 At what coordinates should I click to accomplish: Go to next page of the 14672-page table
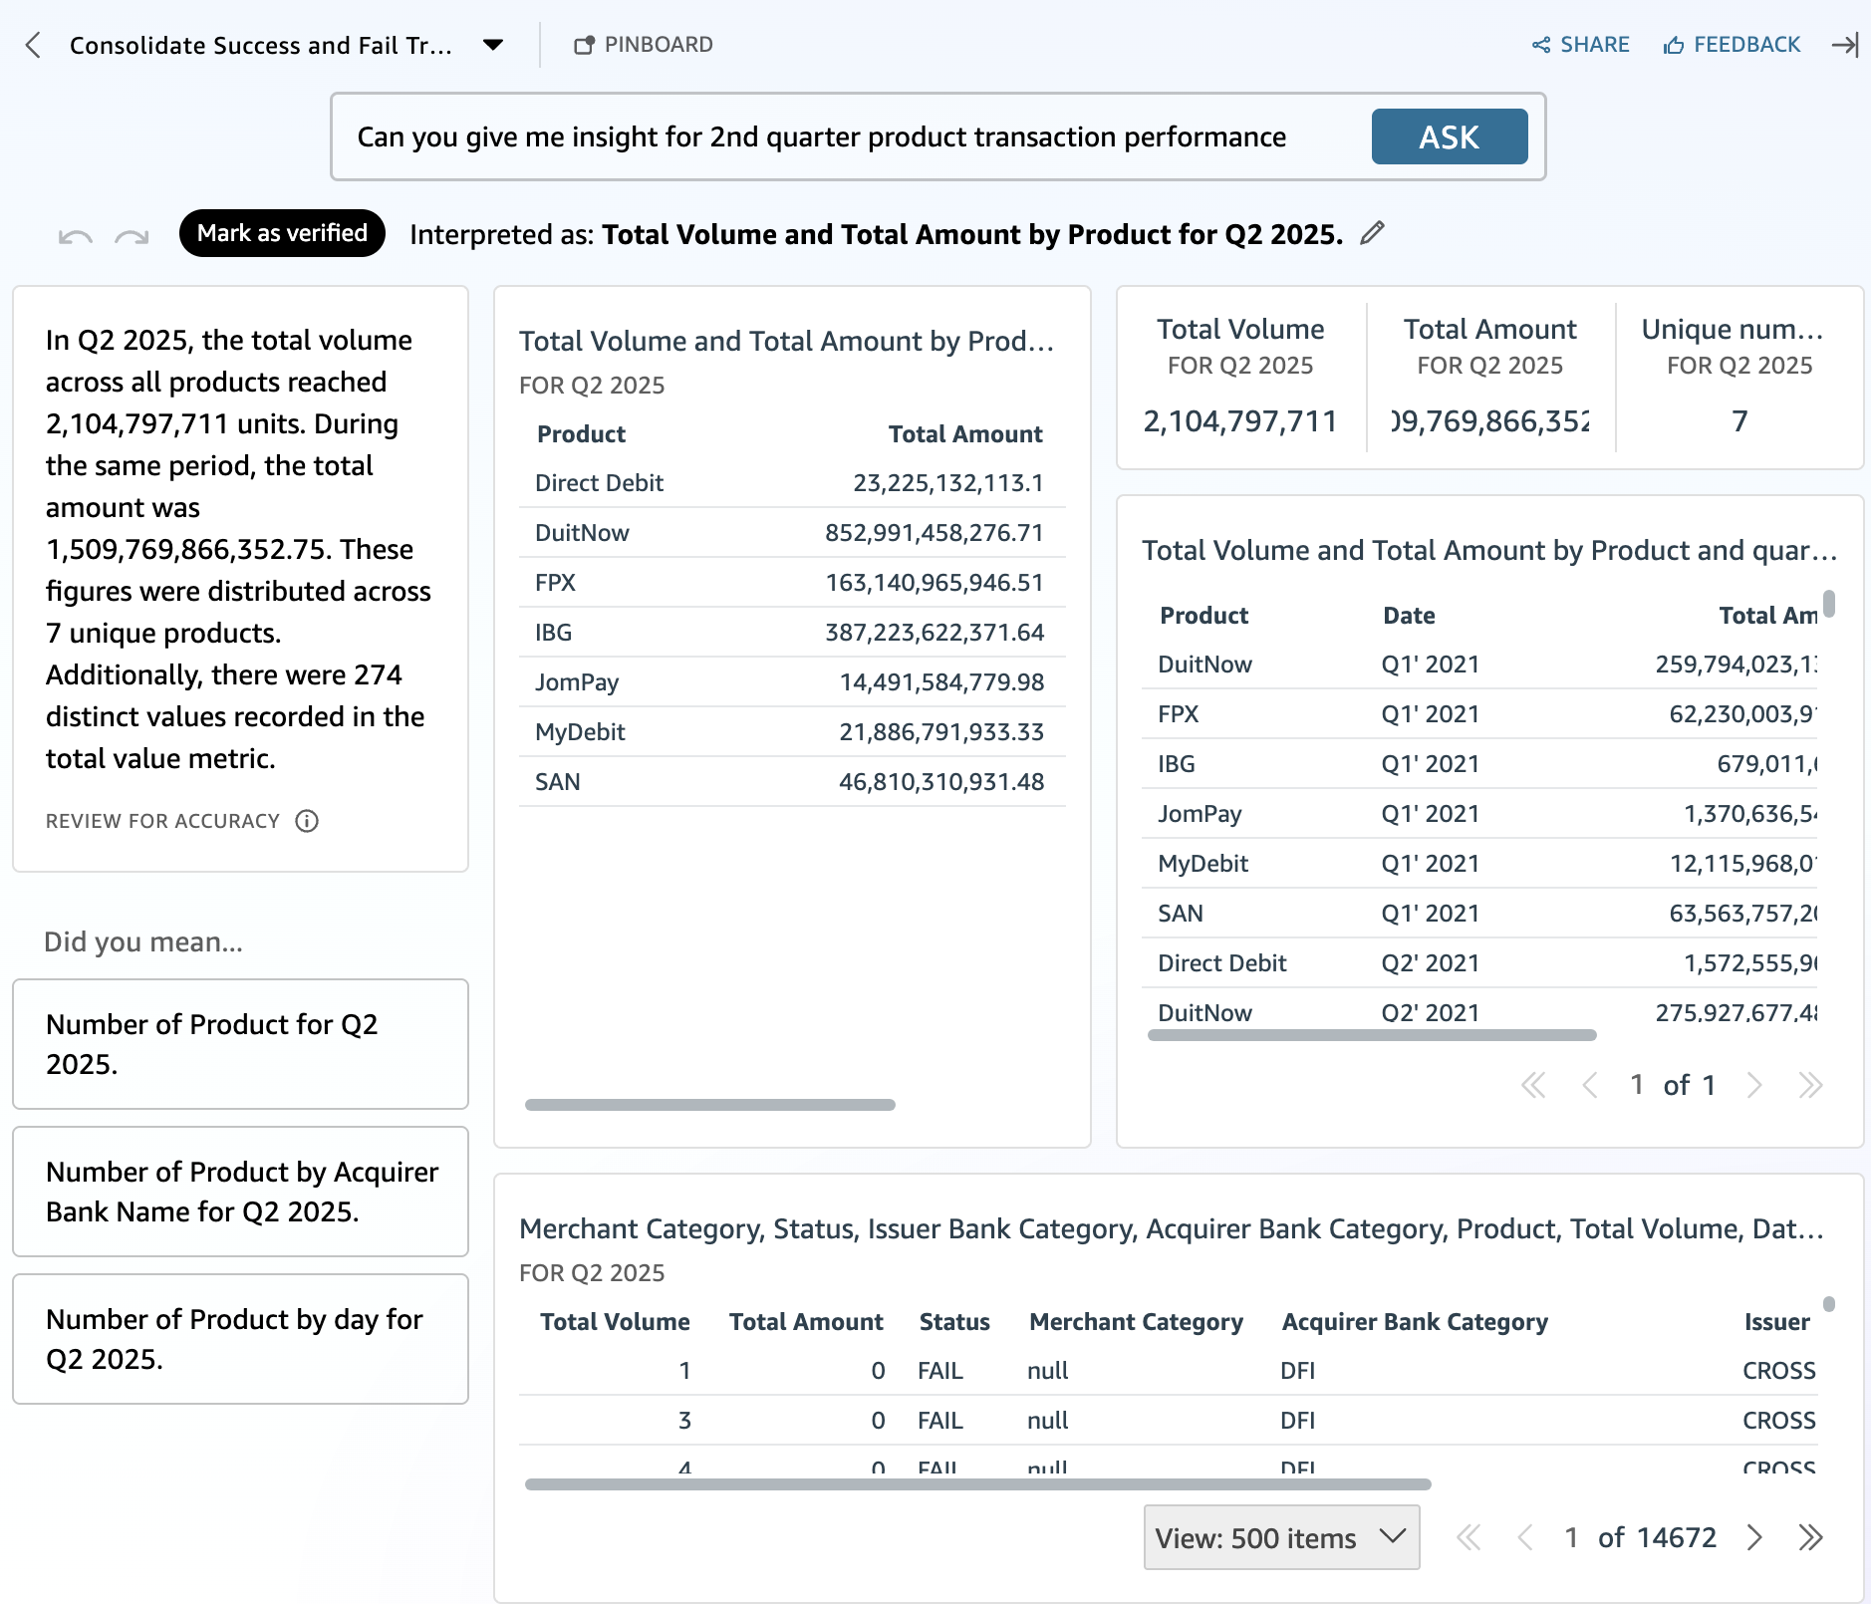coord(1754,1537)
